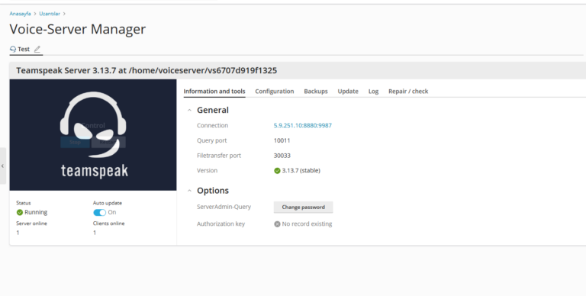This screenshot has height=296, width=586.
Task: Click the Running status text
Action: (x=36, y=212)
